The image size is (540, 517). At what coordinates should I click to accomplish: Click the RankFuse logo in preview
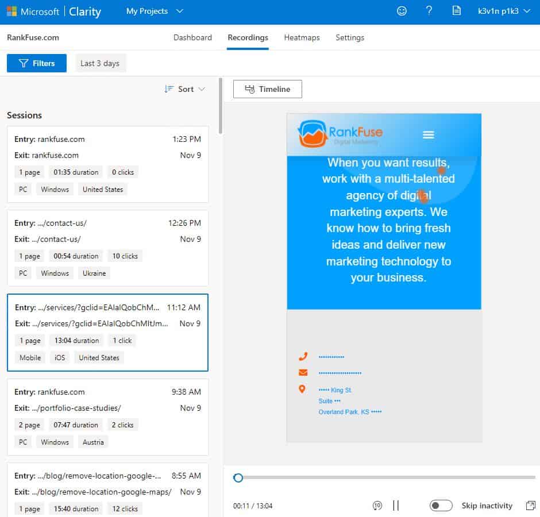coord(340,133)
